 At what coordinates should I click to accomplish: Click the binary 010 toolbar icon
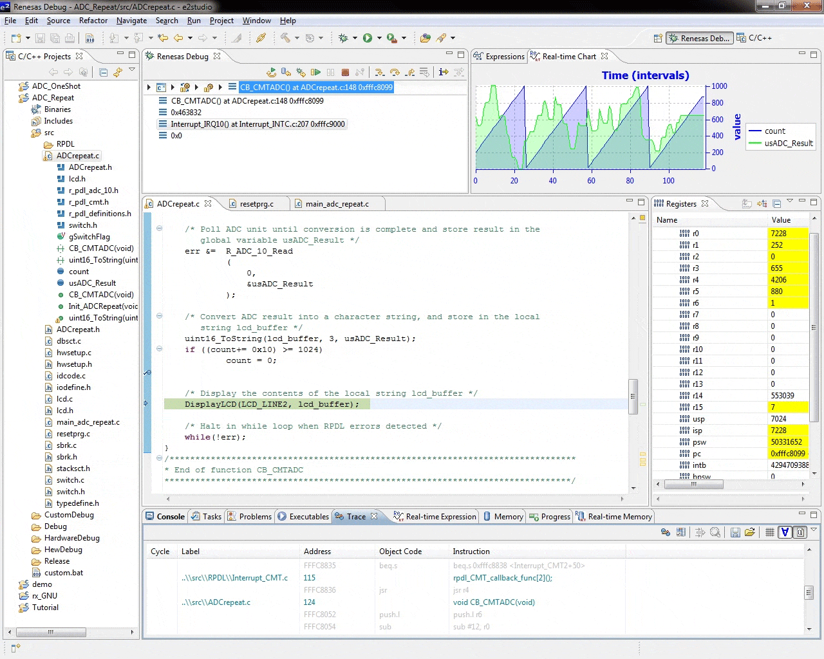coord(89,38)
